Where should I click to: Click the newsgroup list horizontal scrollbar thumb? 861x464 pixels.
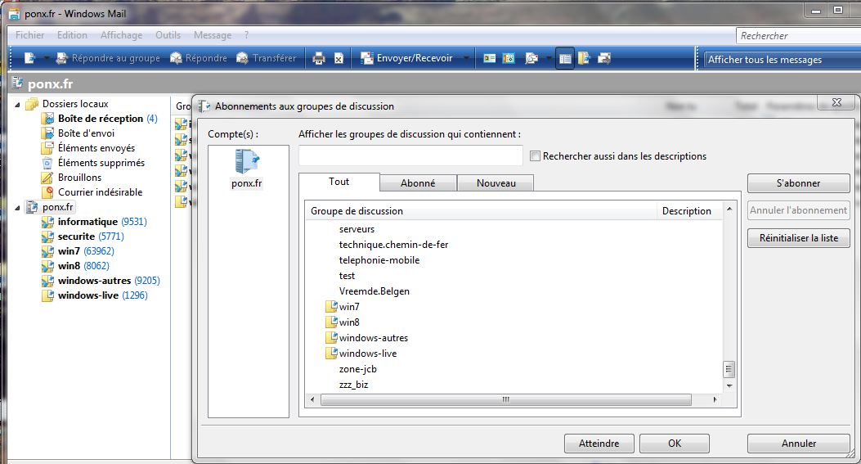pos(506,399)
